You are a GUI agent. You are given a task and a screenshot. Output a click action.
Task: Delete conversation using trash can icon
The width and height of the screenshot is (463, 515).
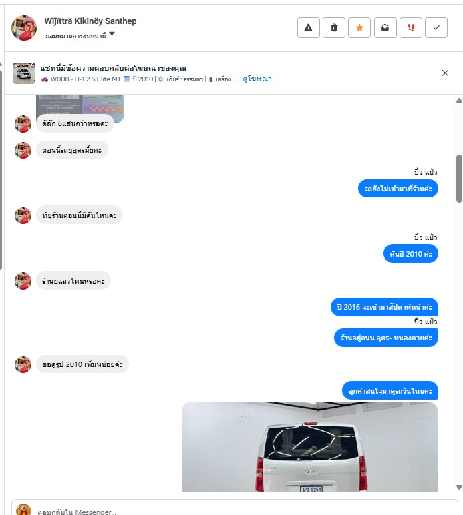334,27
